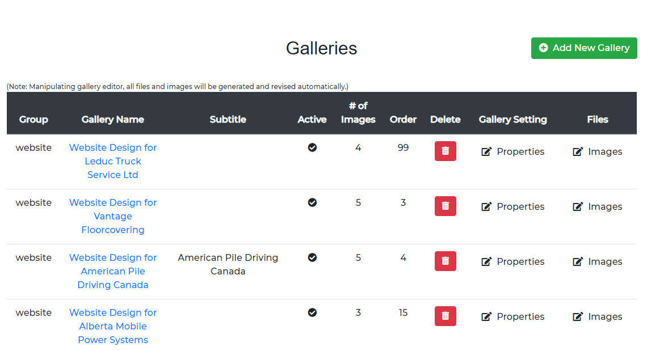The width and height of the screenshot is (647, 351).
Task: Click the Gallery Name column header
Action: click(x=112, y=119)
